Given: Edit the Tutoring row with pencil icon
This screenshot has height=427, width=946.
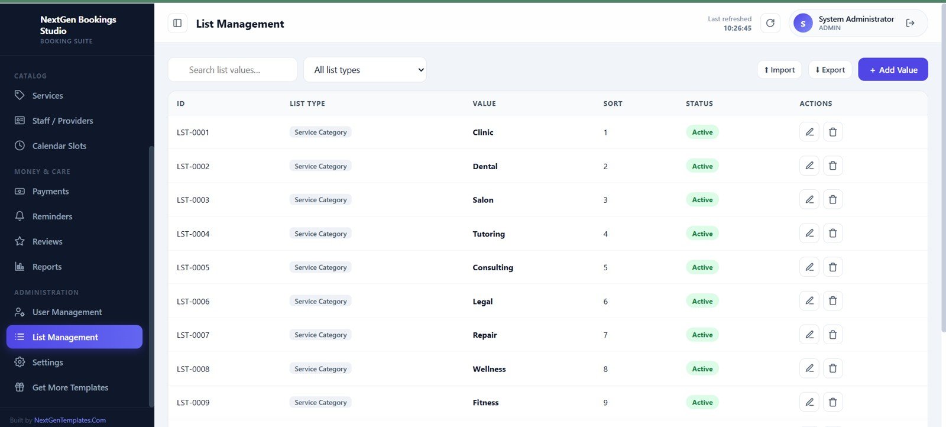Looking at the screenshot, I should 809,233.
